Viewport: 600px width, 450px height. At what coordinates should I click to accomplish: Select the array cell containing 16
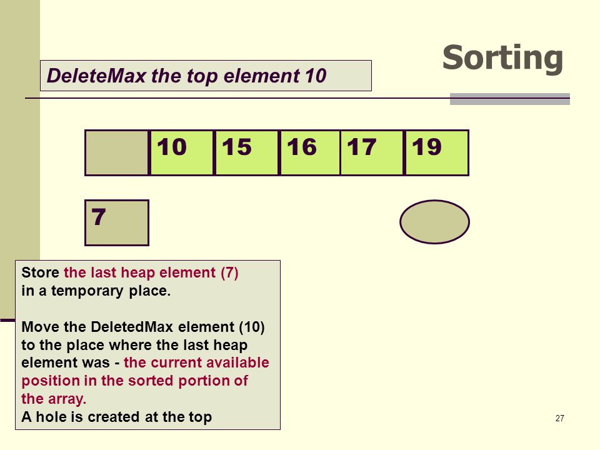click(310, 153)
